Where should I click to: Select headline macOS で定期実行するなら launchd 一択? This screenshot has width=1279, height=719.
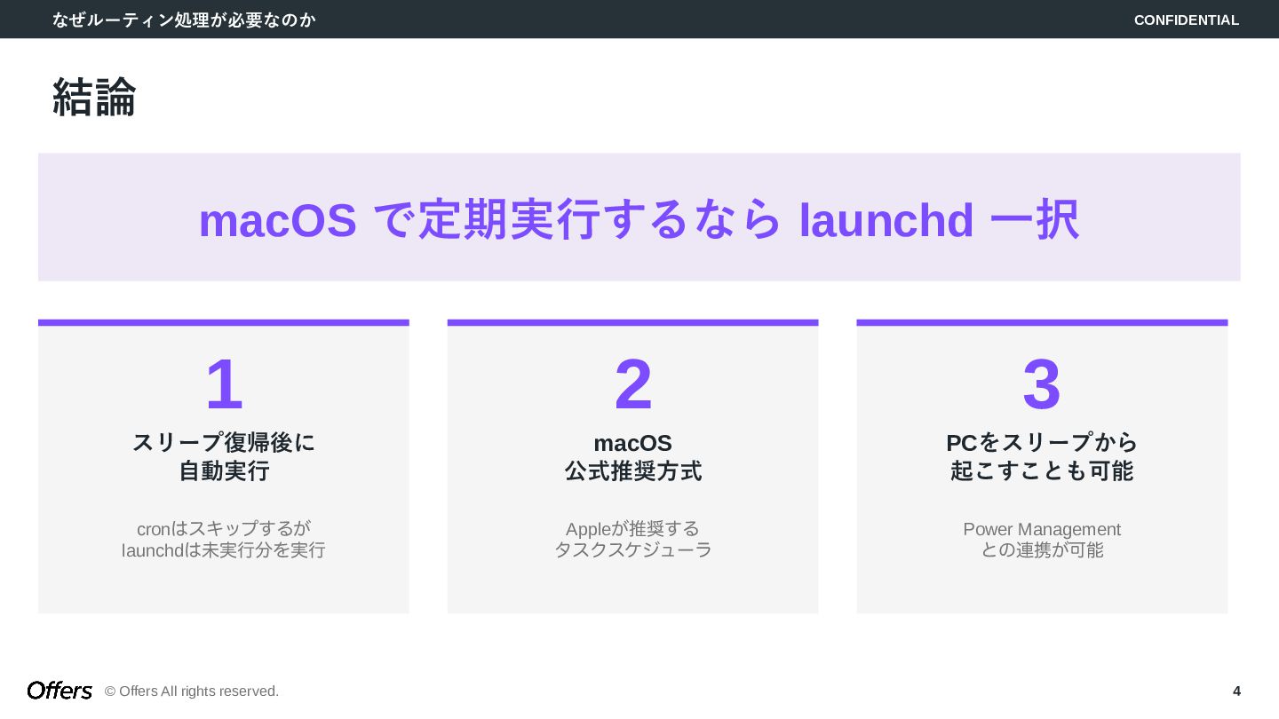coord(639,219)
